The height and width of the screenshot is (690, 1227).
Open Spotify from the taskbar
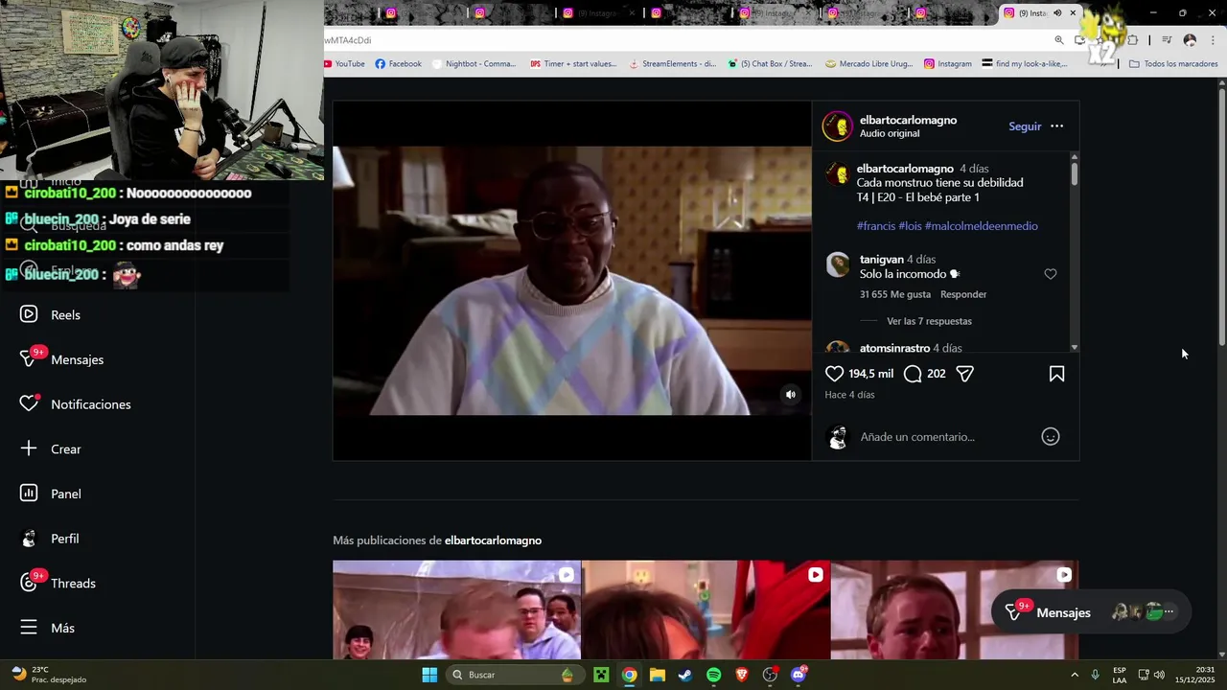713,675
